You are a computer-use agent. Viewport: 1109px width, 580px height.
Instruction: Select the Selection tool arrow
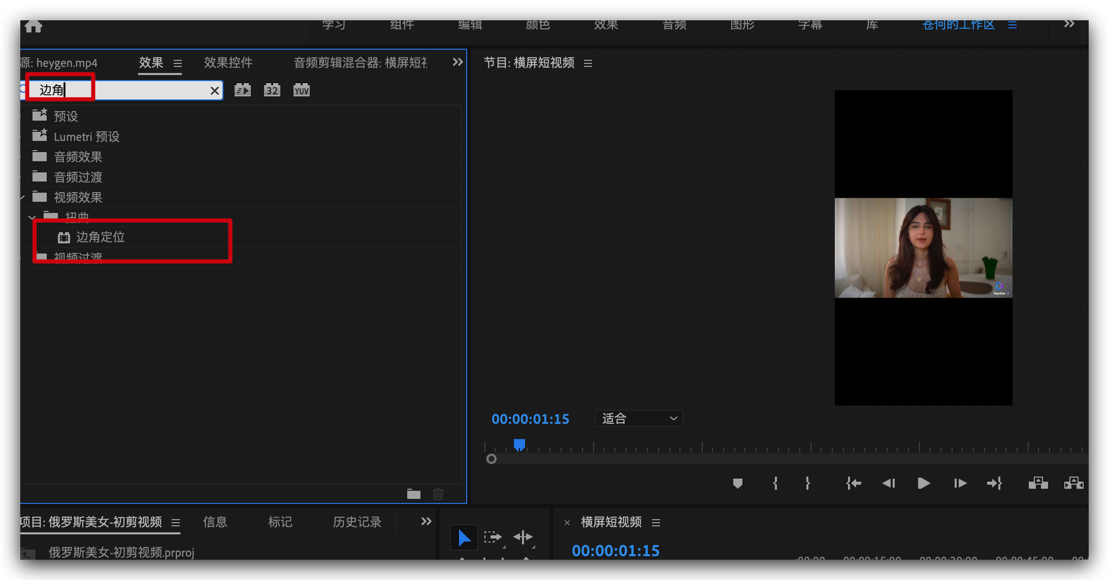point(464,537)
